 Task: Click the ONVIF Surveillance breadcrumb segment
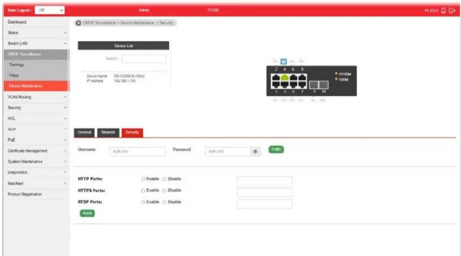[99, 23]
